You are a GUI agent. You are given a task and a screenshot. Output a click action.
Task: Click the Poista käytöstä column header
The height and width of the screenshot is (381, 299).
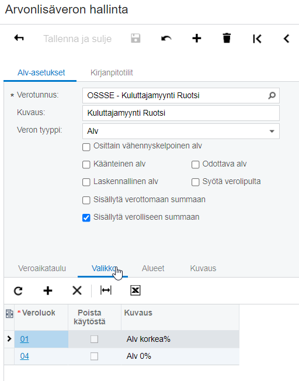tap(95, 317)
